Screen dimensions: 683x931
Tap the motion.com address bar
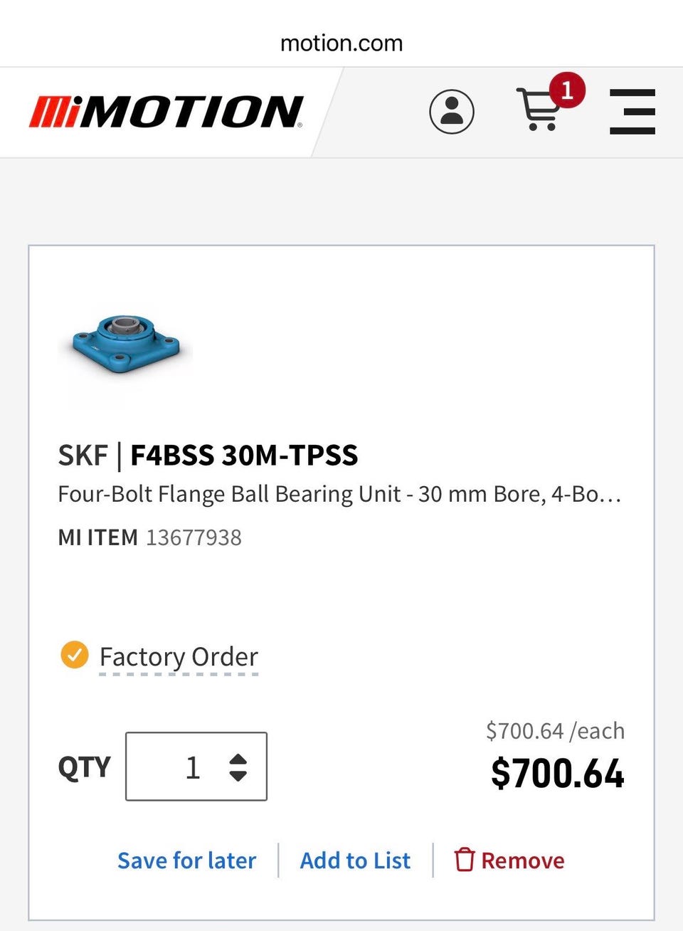click(341, 43)
